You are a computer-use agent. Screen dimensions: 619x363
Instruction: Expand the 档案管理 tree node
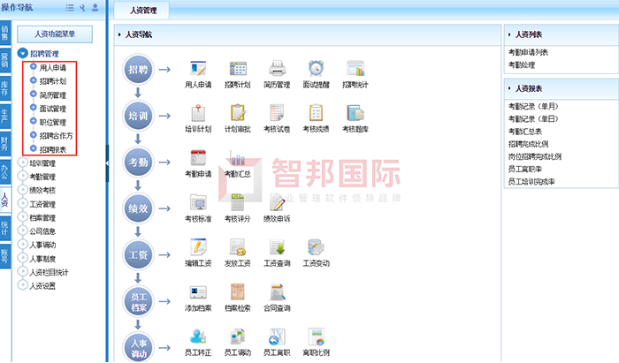[23, 217]
